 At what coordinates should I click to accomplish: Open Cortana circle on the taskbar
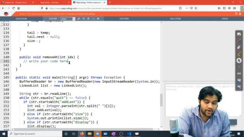[66, 134]
